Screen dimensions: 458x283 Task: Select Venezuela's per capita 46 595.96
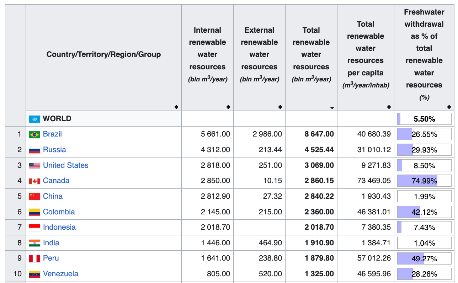374,274
